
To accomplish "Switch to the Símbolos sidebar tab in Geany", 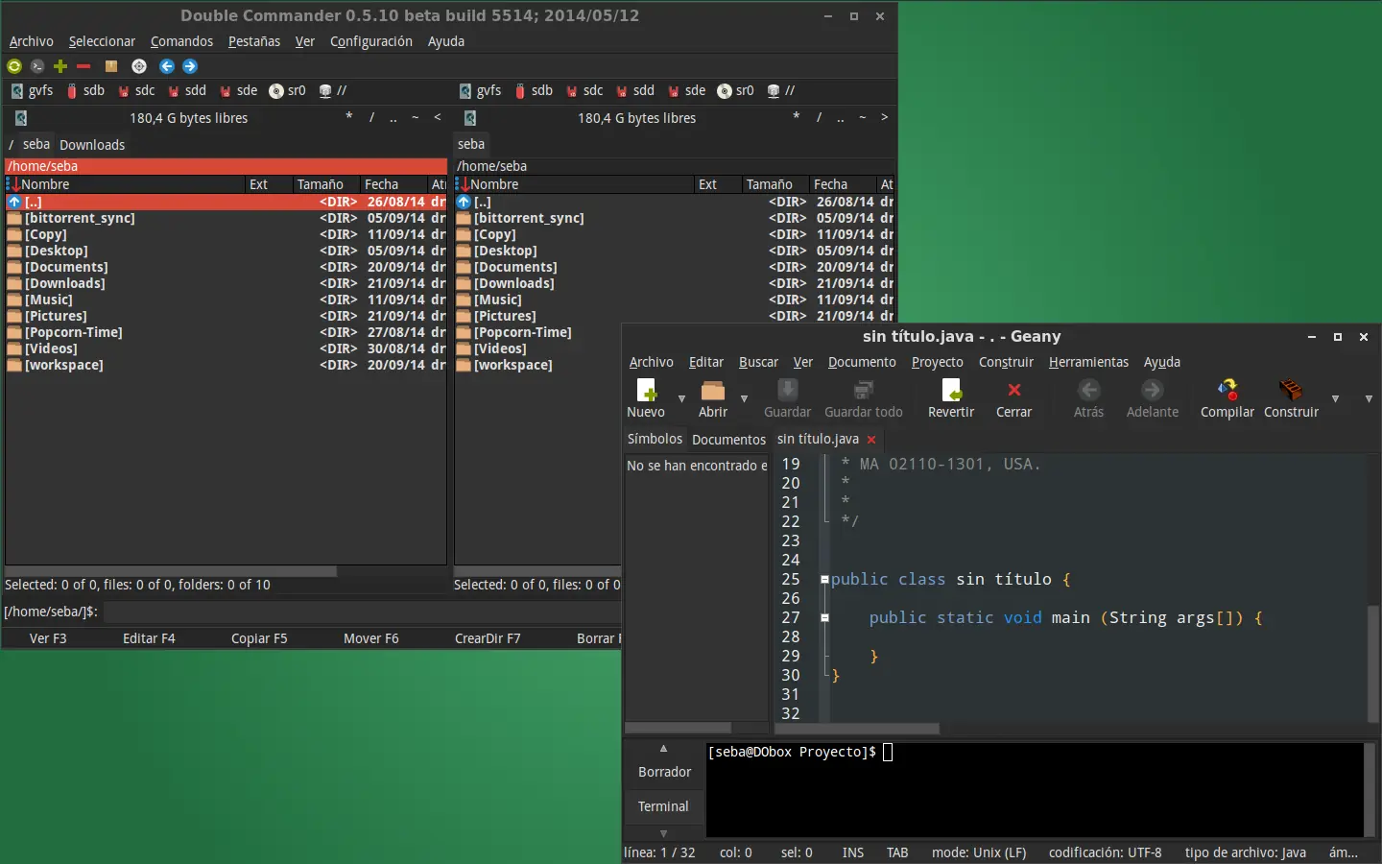I will 655,439.
